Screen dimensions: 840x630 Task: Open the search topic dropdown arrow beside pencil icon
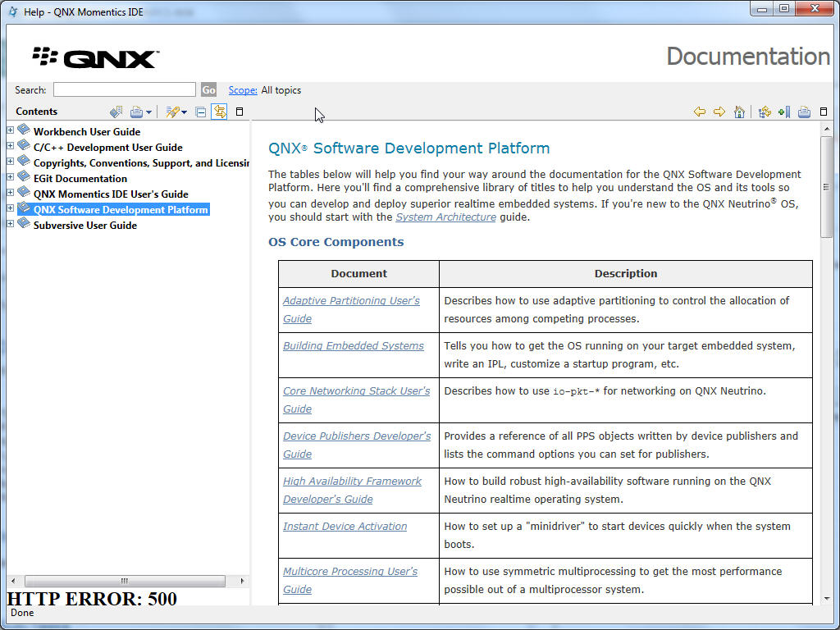[185, 112]
